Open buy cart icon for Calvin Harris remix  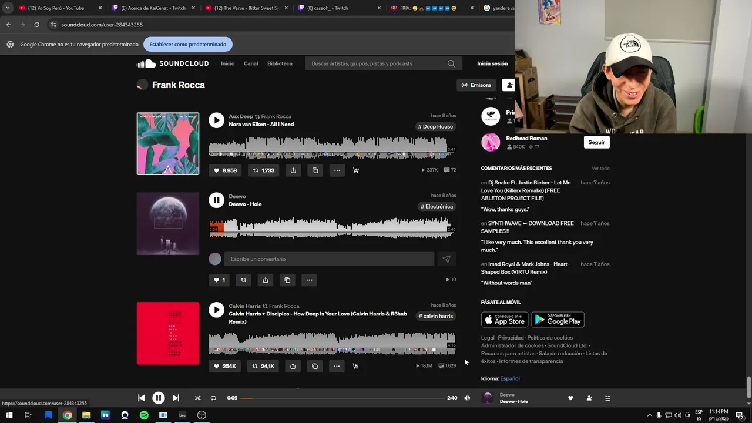coord(355,366)
